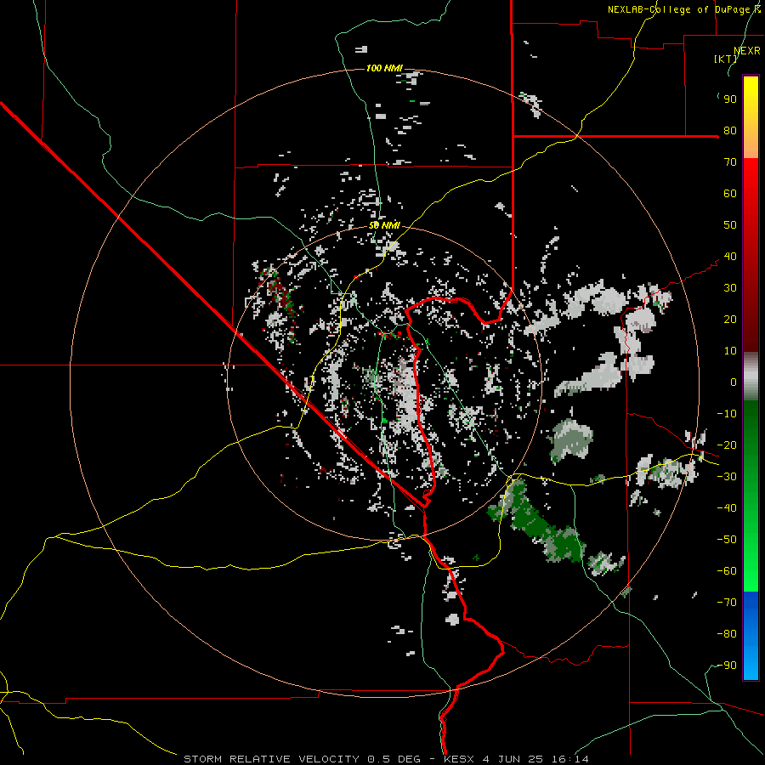Click the 80 value on velocity legend
Image resolution: width=765 pixels, height=765 pixels.
pyautogui.click(x=730, y=131)
